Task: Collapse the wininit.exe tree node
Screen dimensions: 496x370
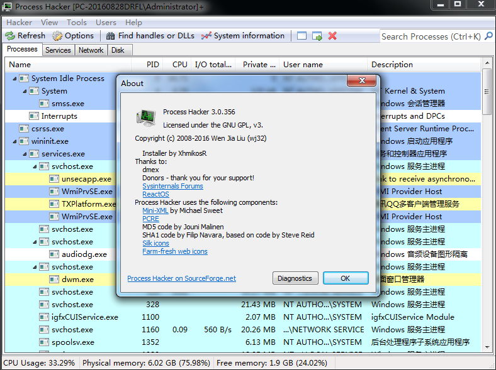Action: (14, 141)
